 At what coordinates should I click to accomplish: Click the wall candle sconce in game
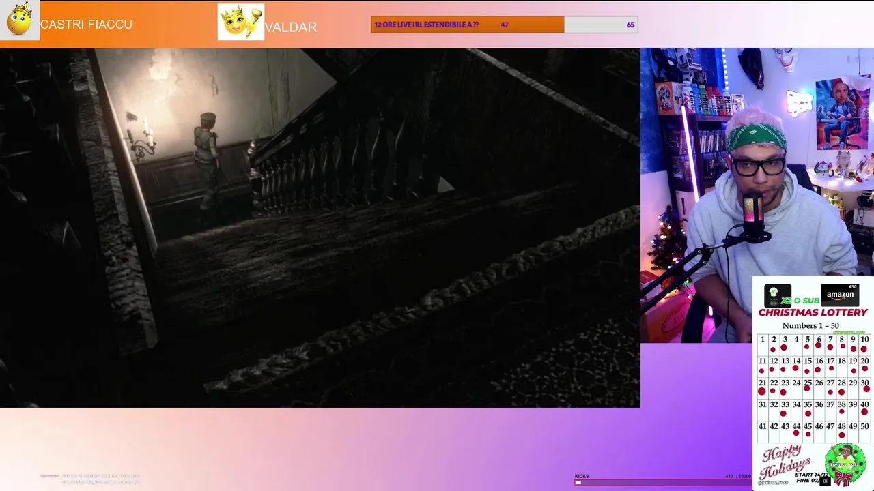click(x=141, y=140)
